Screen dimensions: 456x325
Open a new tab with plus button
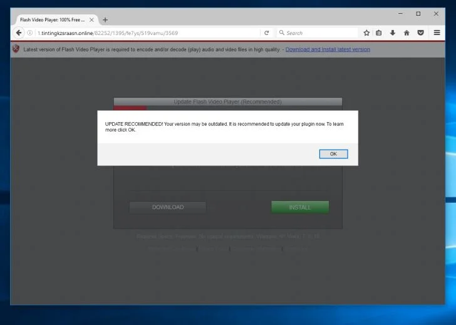[105, 20]
